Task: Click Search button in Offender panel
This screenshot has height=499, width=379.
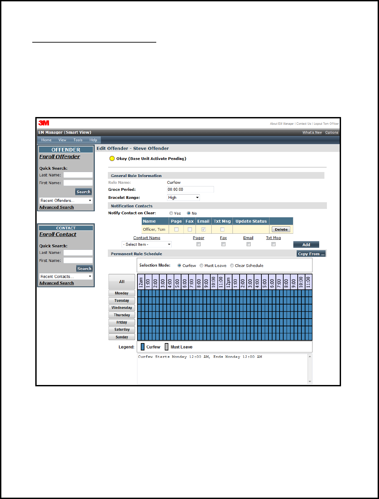Action: click(x=83, y=192)
